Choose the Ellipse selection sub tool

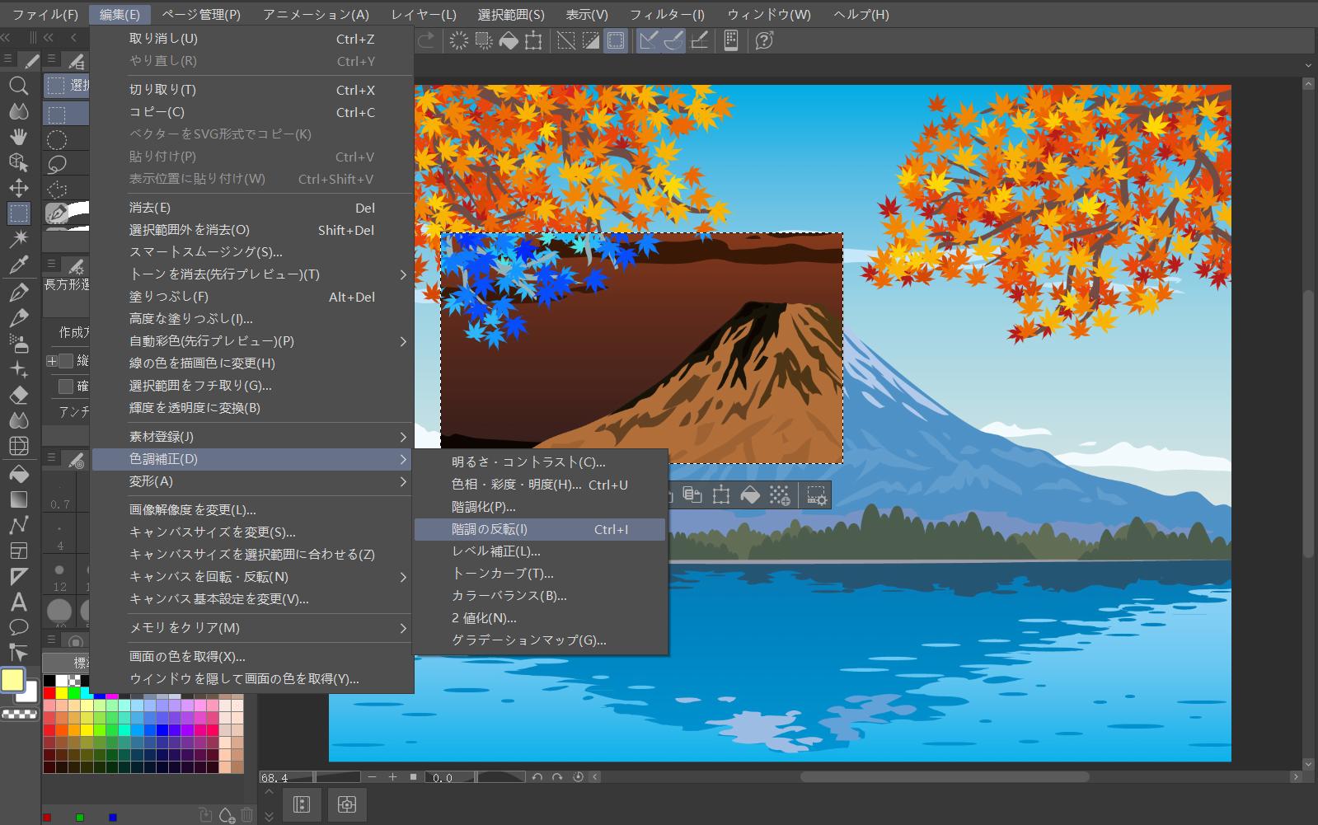point(56,139)
